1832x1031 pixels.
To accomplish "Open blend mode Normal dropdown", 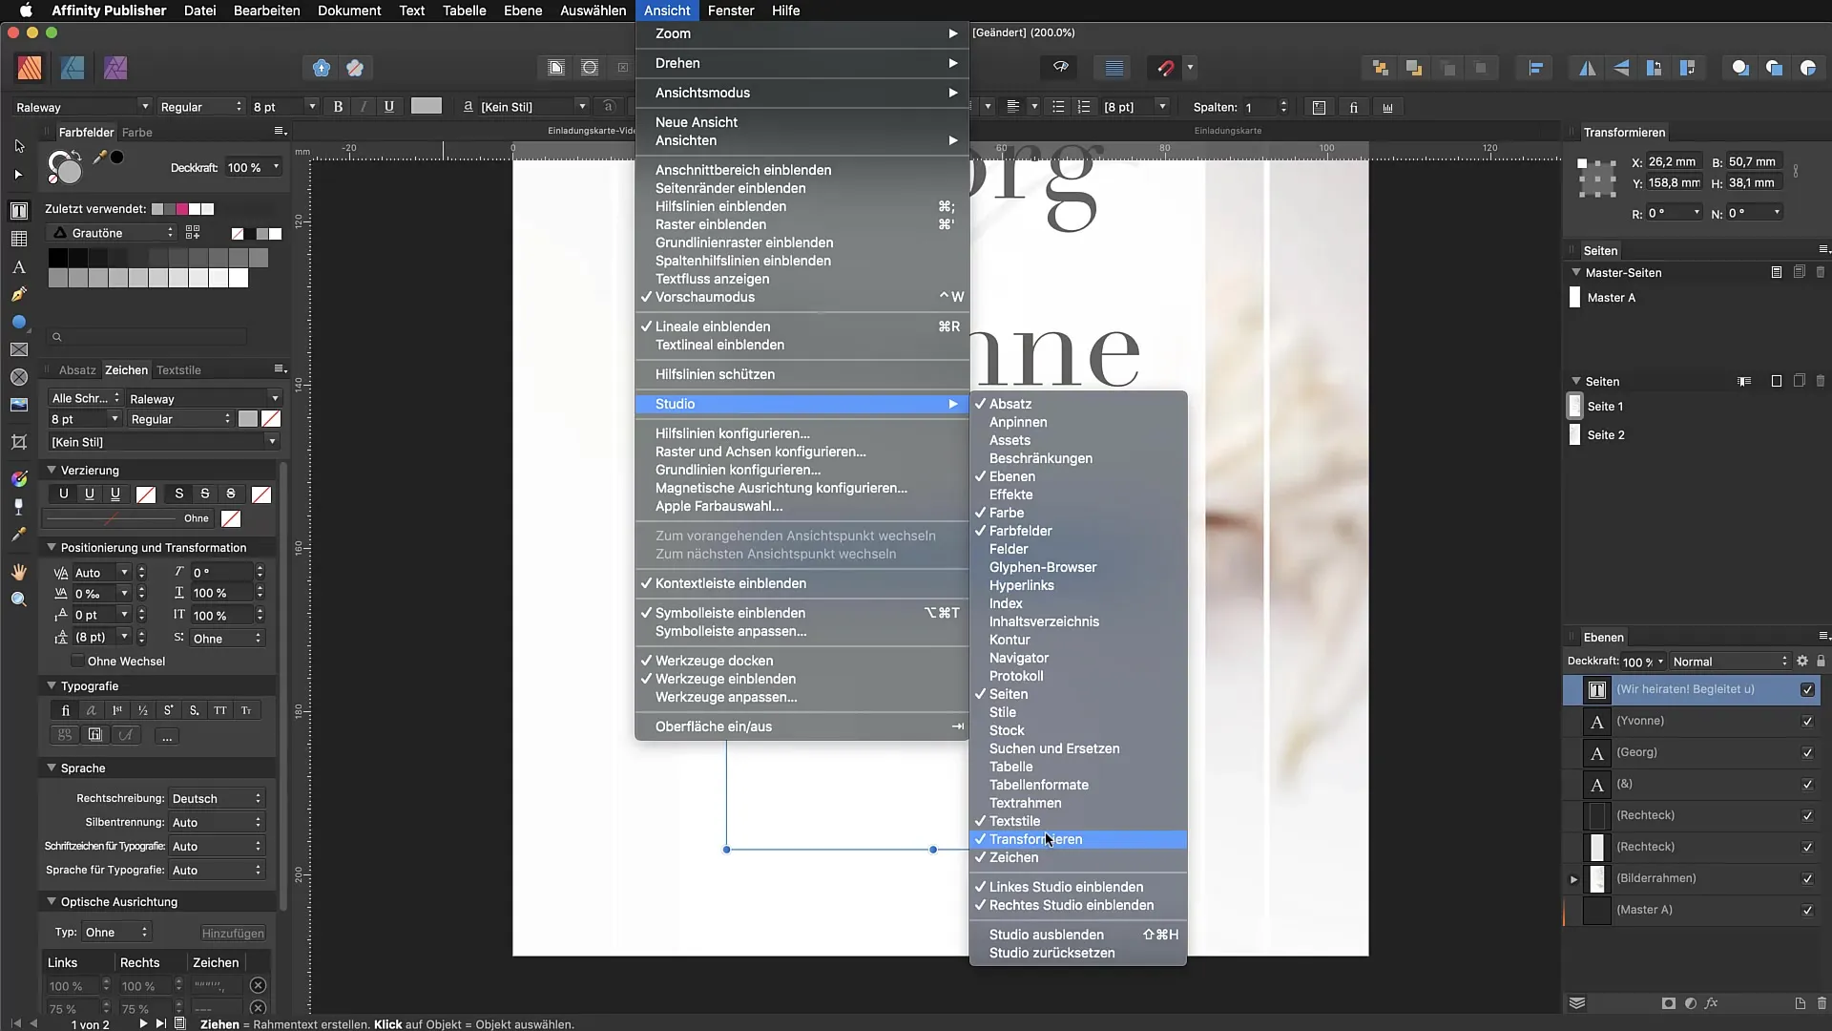I will click(1730, 662).
